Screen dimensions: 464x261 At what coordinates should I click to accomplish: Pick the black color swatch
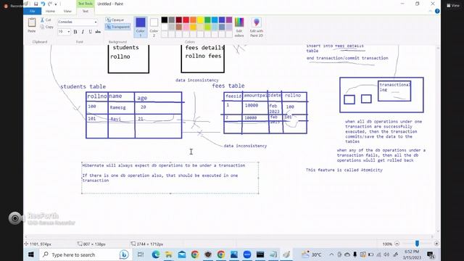pos(165,20)
